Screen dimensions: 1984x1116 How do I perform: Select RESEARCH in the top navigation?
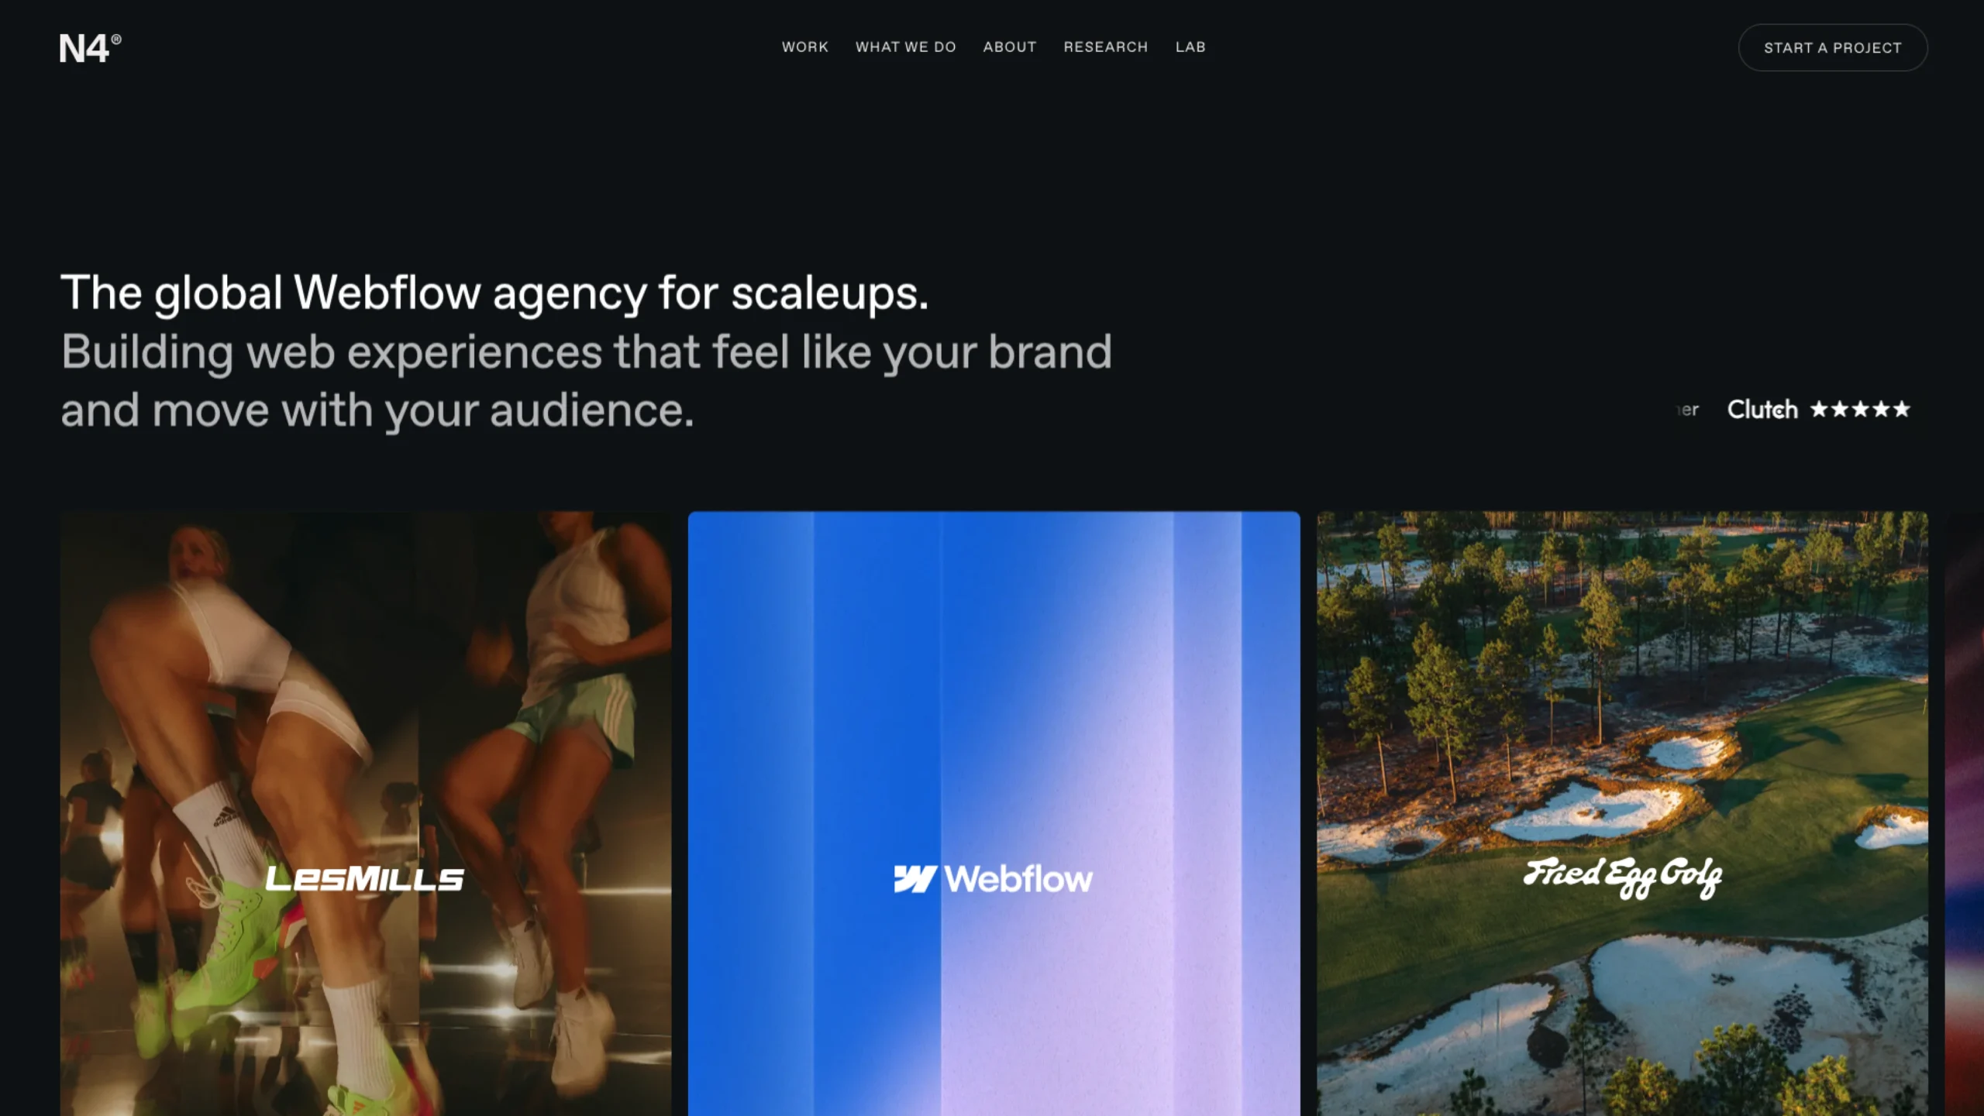click(1105, 47)
